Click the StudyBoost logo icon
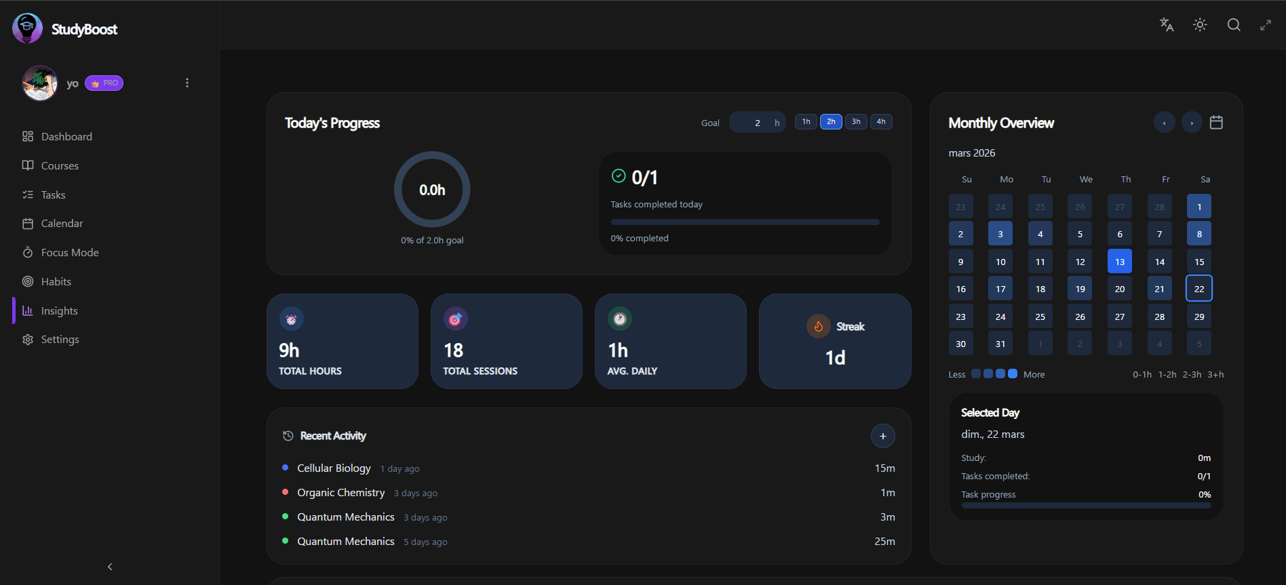Viewport: 1286px width, 585px height. (x=27, y=28)
